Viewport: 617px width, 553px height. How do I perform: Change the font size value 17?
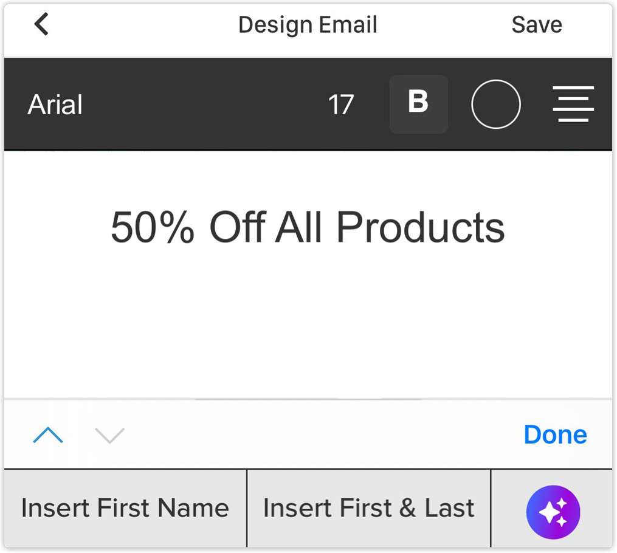(x=341, y=105)
